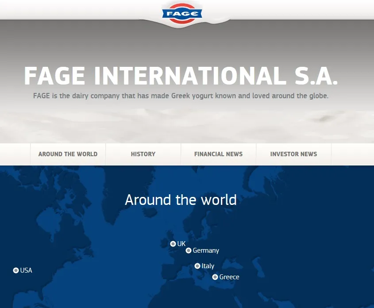Open the Italy location label
Image resolution: width=374 pixels, height=308 pixels.
[x=208, y=266]
